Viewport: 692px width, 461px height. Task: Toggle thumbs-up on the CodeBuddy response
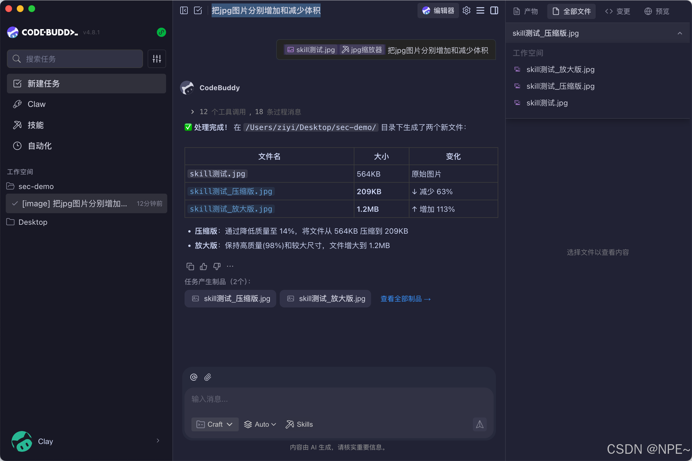[203, 266]
